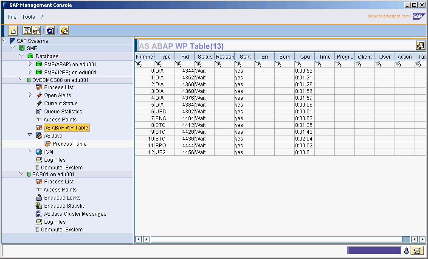Open the File menu
The image size is (428, 259).
pos(11,17)
